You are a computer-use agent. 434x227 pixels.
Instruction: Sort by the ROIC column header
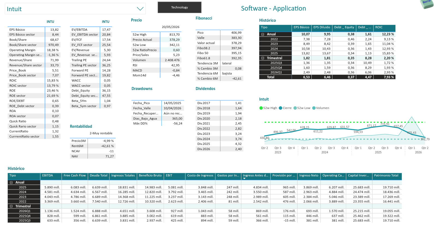(x=379, y=27)
